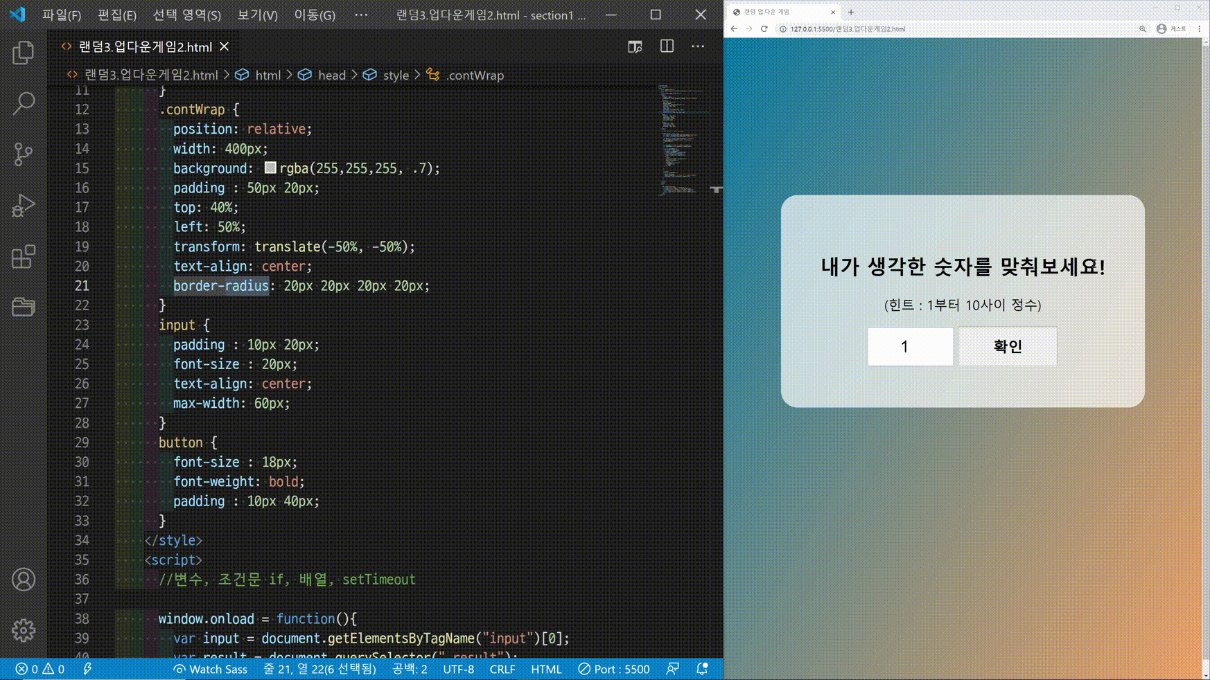Expand the file name breadcrumb
Image resolution: width=1210 pixels, height=680 pixels.
151,75
